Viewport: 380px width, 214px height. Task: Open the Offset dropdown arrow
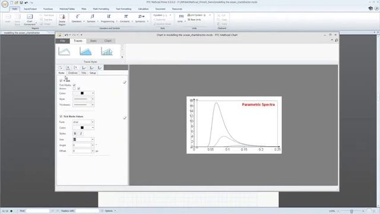coord(93,151)
